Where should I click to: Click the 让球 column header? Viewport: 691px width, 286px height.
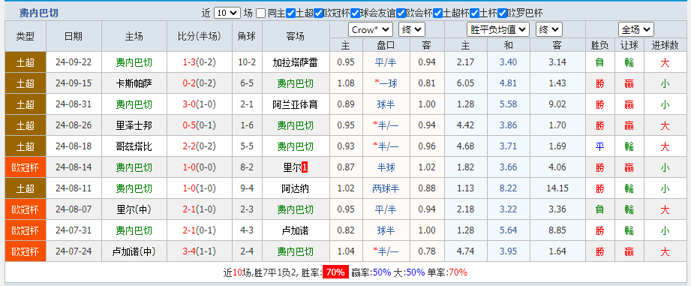click(629, 45)
